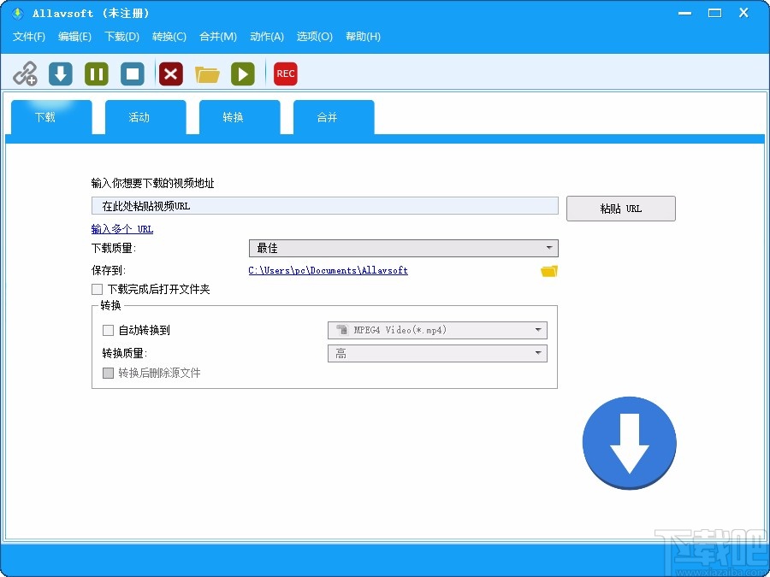Check the 自动转换到 option

click(x=108, y=330)
